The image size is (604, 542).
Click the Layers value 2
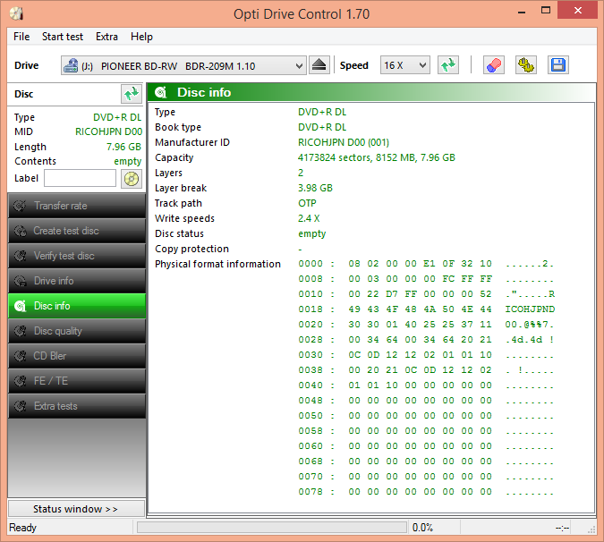(x=301, y=173)
